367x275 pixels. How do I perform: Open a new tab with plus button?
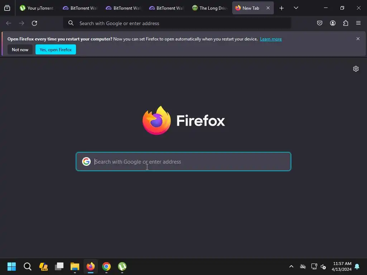click(282, 8)
